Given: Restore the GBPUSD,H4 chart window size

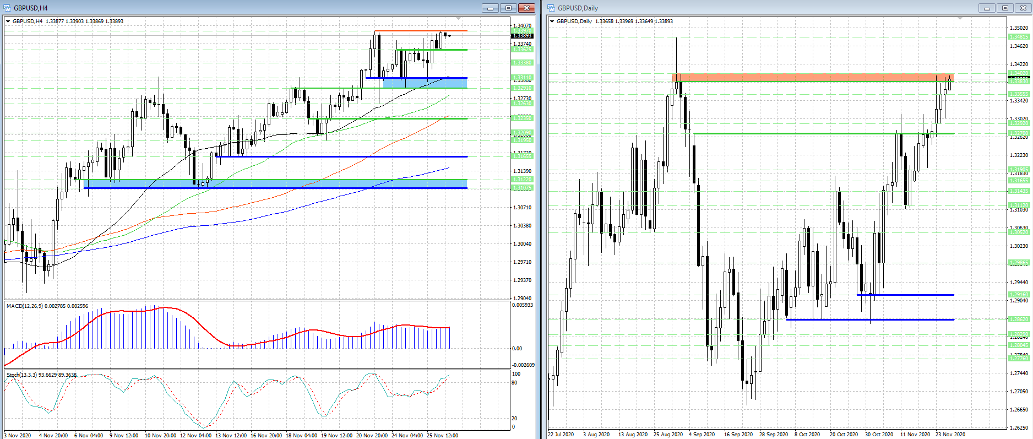Looking at the screenshot, I should pyautogui.click(x=508, y=8).
